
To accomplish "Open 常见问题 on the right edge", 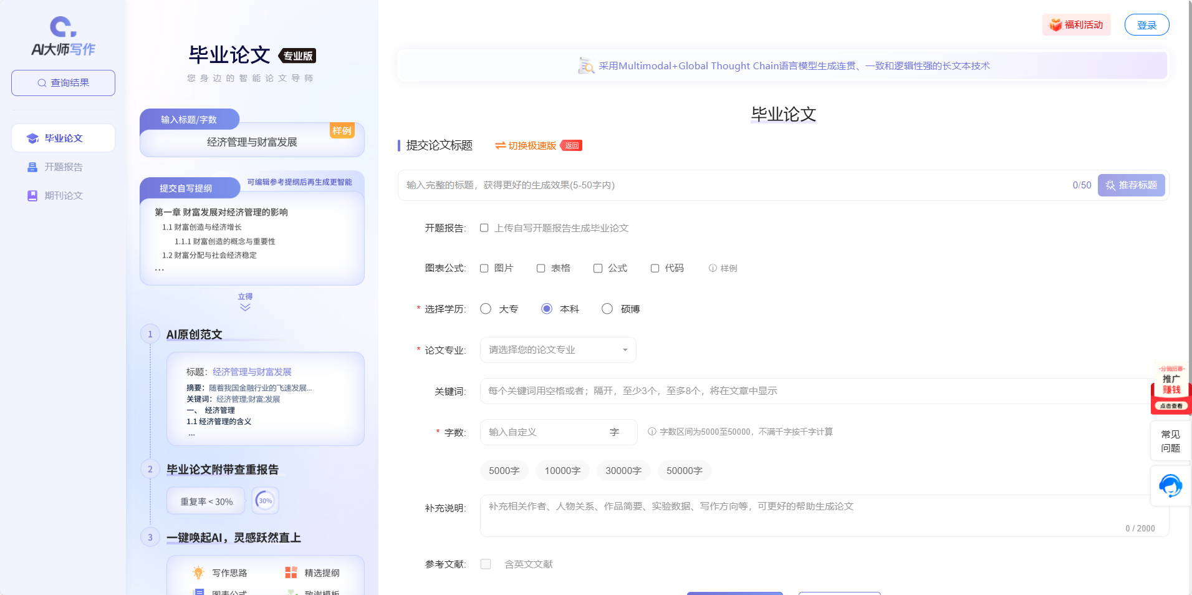I will click(x=1170, y=440).
